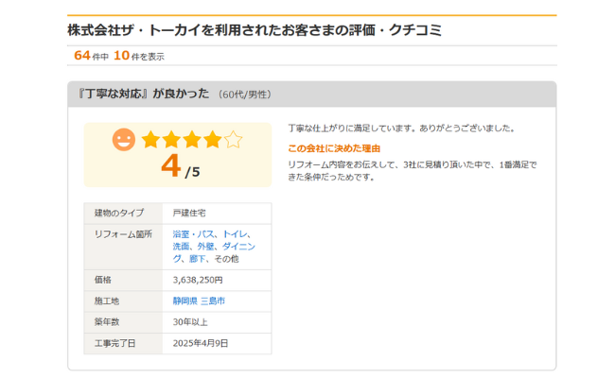The width and height of the screenshot is (615, 378).
Task: Click the 建物のタイプ row label
Action: tap(119, 213)
